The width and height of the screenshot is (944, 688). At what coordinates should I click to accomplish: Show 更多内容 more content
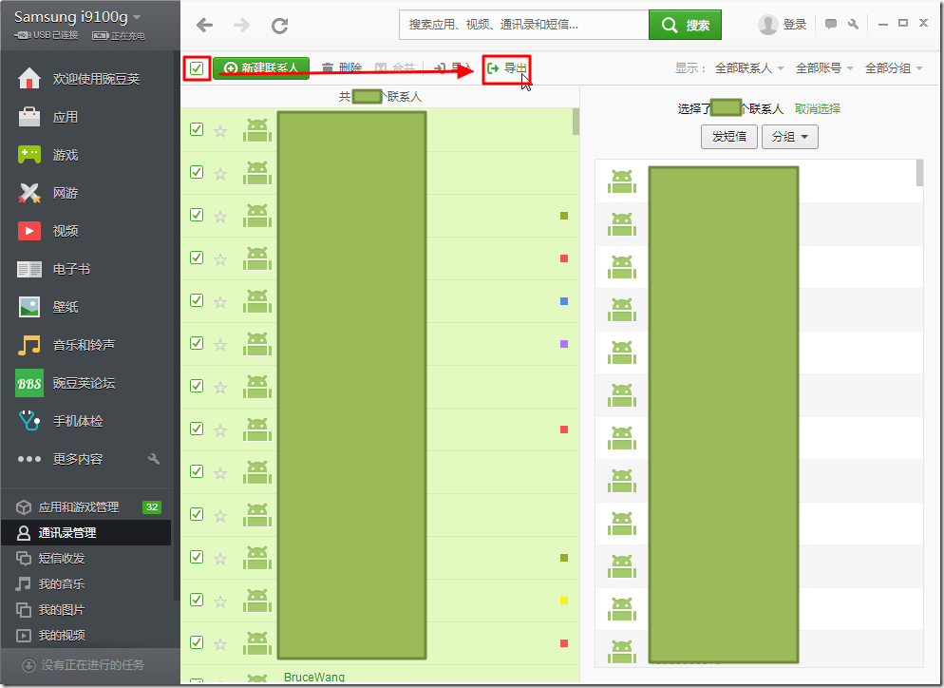(60, 458)
